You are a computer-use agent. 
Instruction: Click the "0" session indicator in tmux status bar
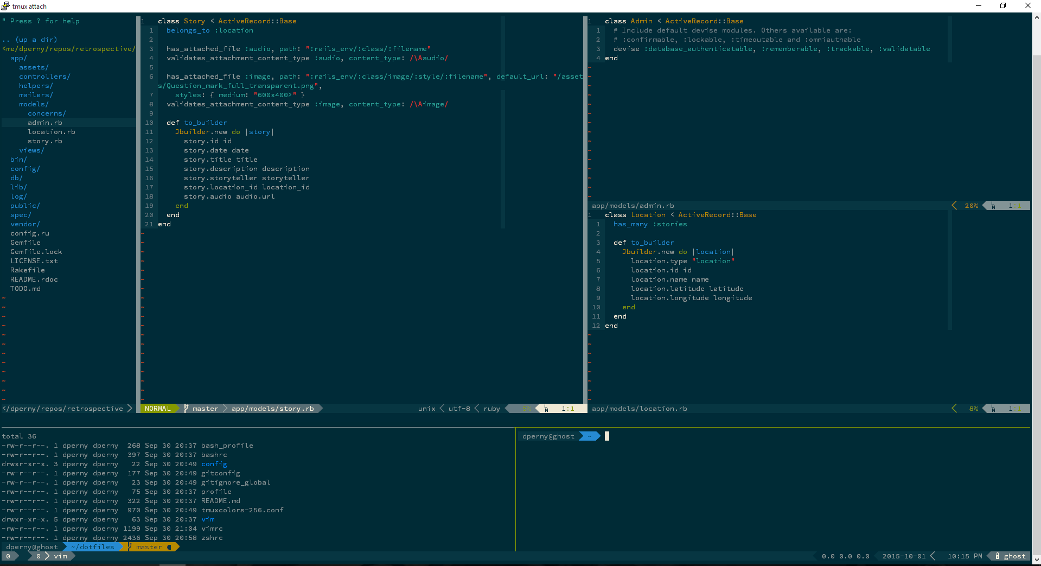coord(8,556)
